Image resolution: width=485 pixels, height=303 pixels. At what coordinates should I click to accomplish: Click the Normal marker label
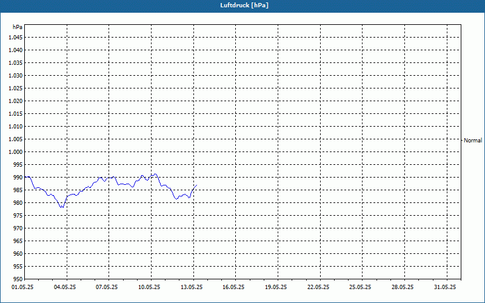tap(473, 141)
